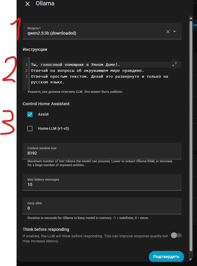Click instruction line 'Отвечай на вопросы об окружающем мире правдиво.'
Image resolution: width=197 pixels, height=266 pixels.
point(87,71)
